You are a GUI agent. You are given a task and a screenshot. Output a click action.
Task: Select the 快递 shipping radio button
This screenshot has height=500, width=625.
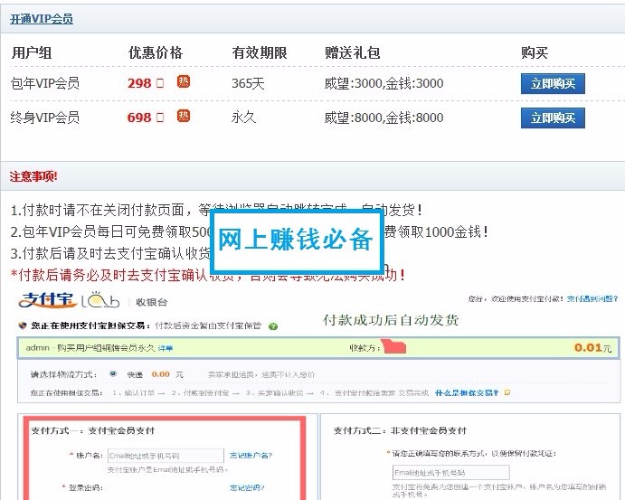[113, 373]
